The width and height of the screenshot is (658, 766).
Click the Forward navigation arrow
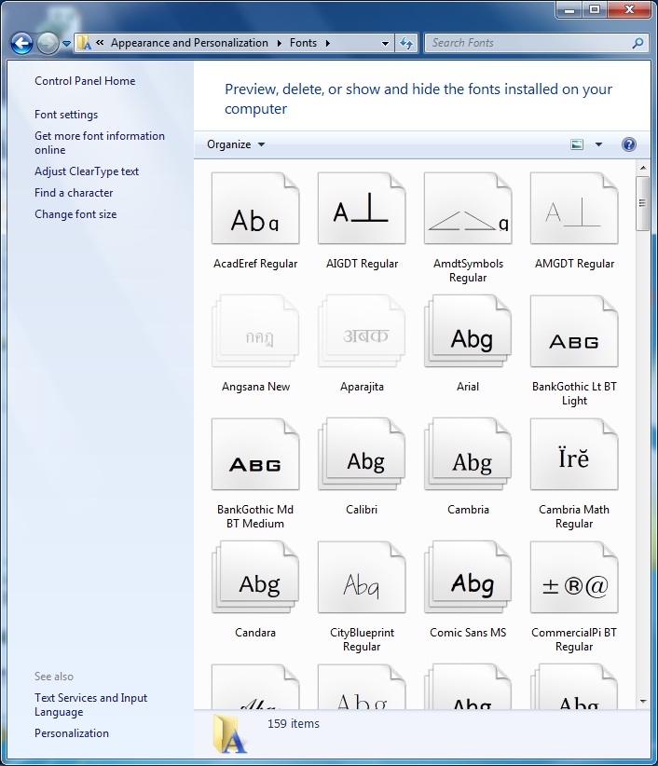pos(48,43)
